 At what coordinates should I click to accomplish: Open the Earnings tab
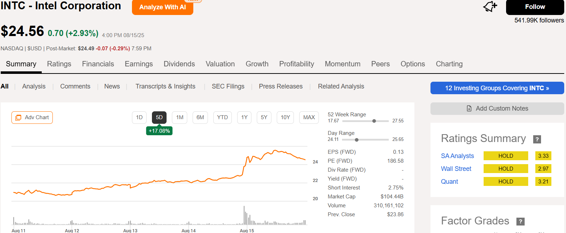139,64
